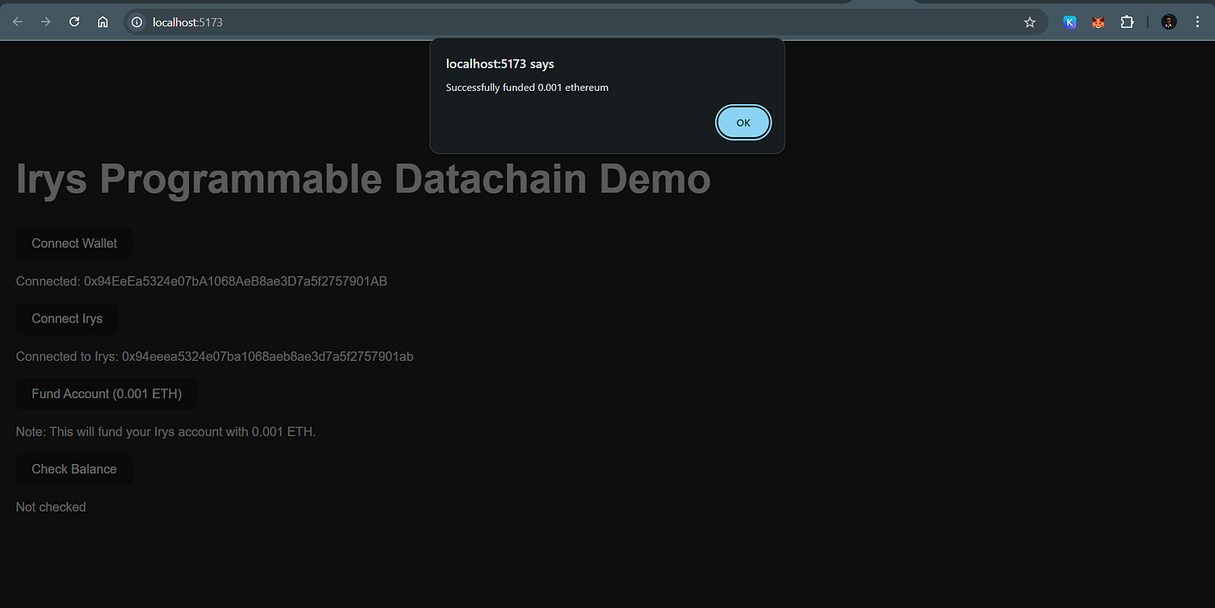Click the 'Connected to Irys:' address text
The height and width of the screenshot is (608, 1215).
click(x=214, y=356)
